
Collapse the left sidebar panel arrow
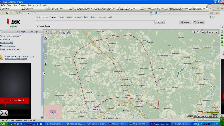(x=44, y=73)
